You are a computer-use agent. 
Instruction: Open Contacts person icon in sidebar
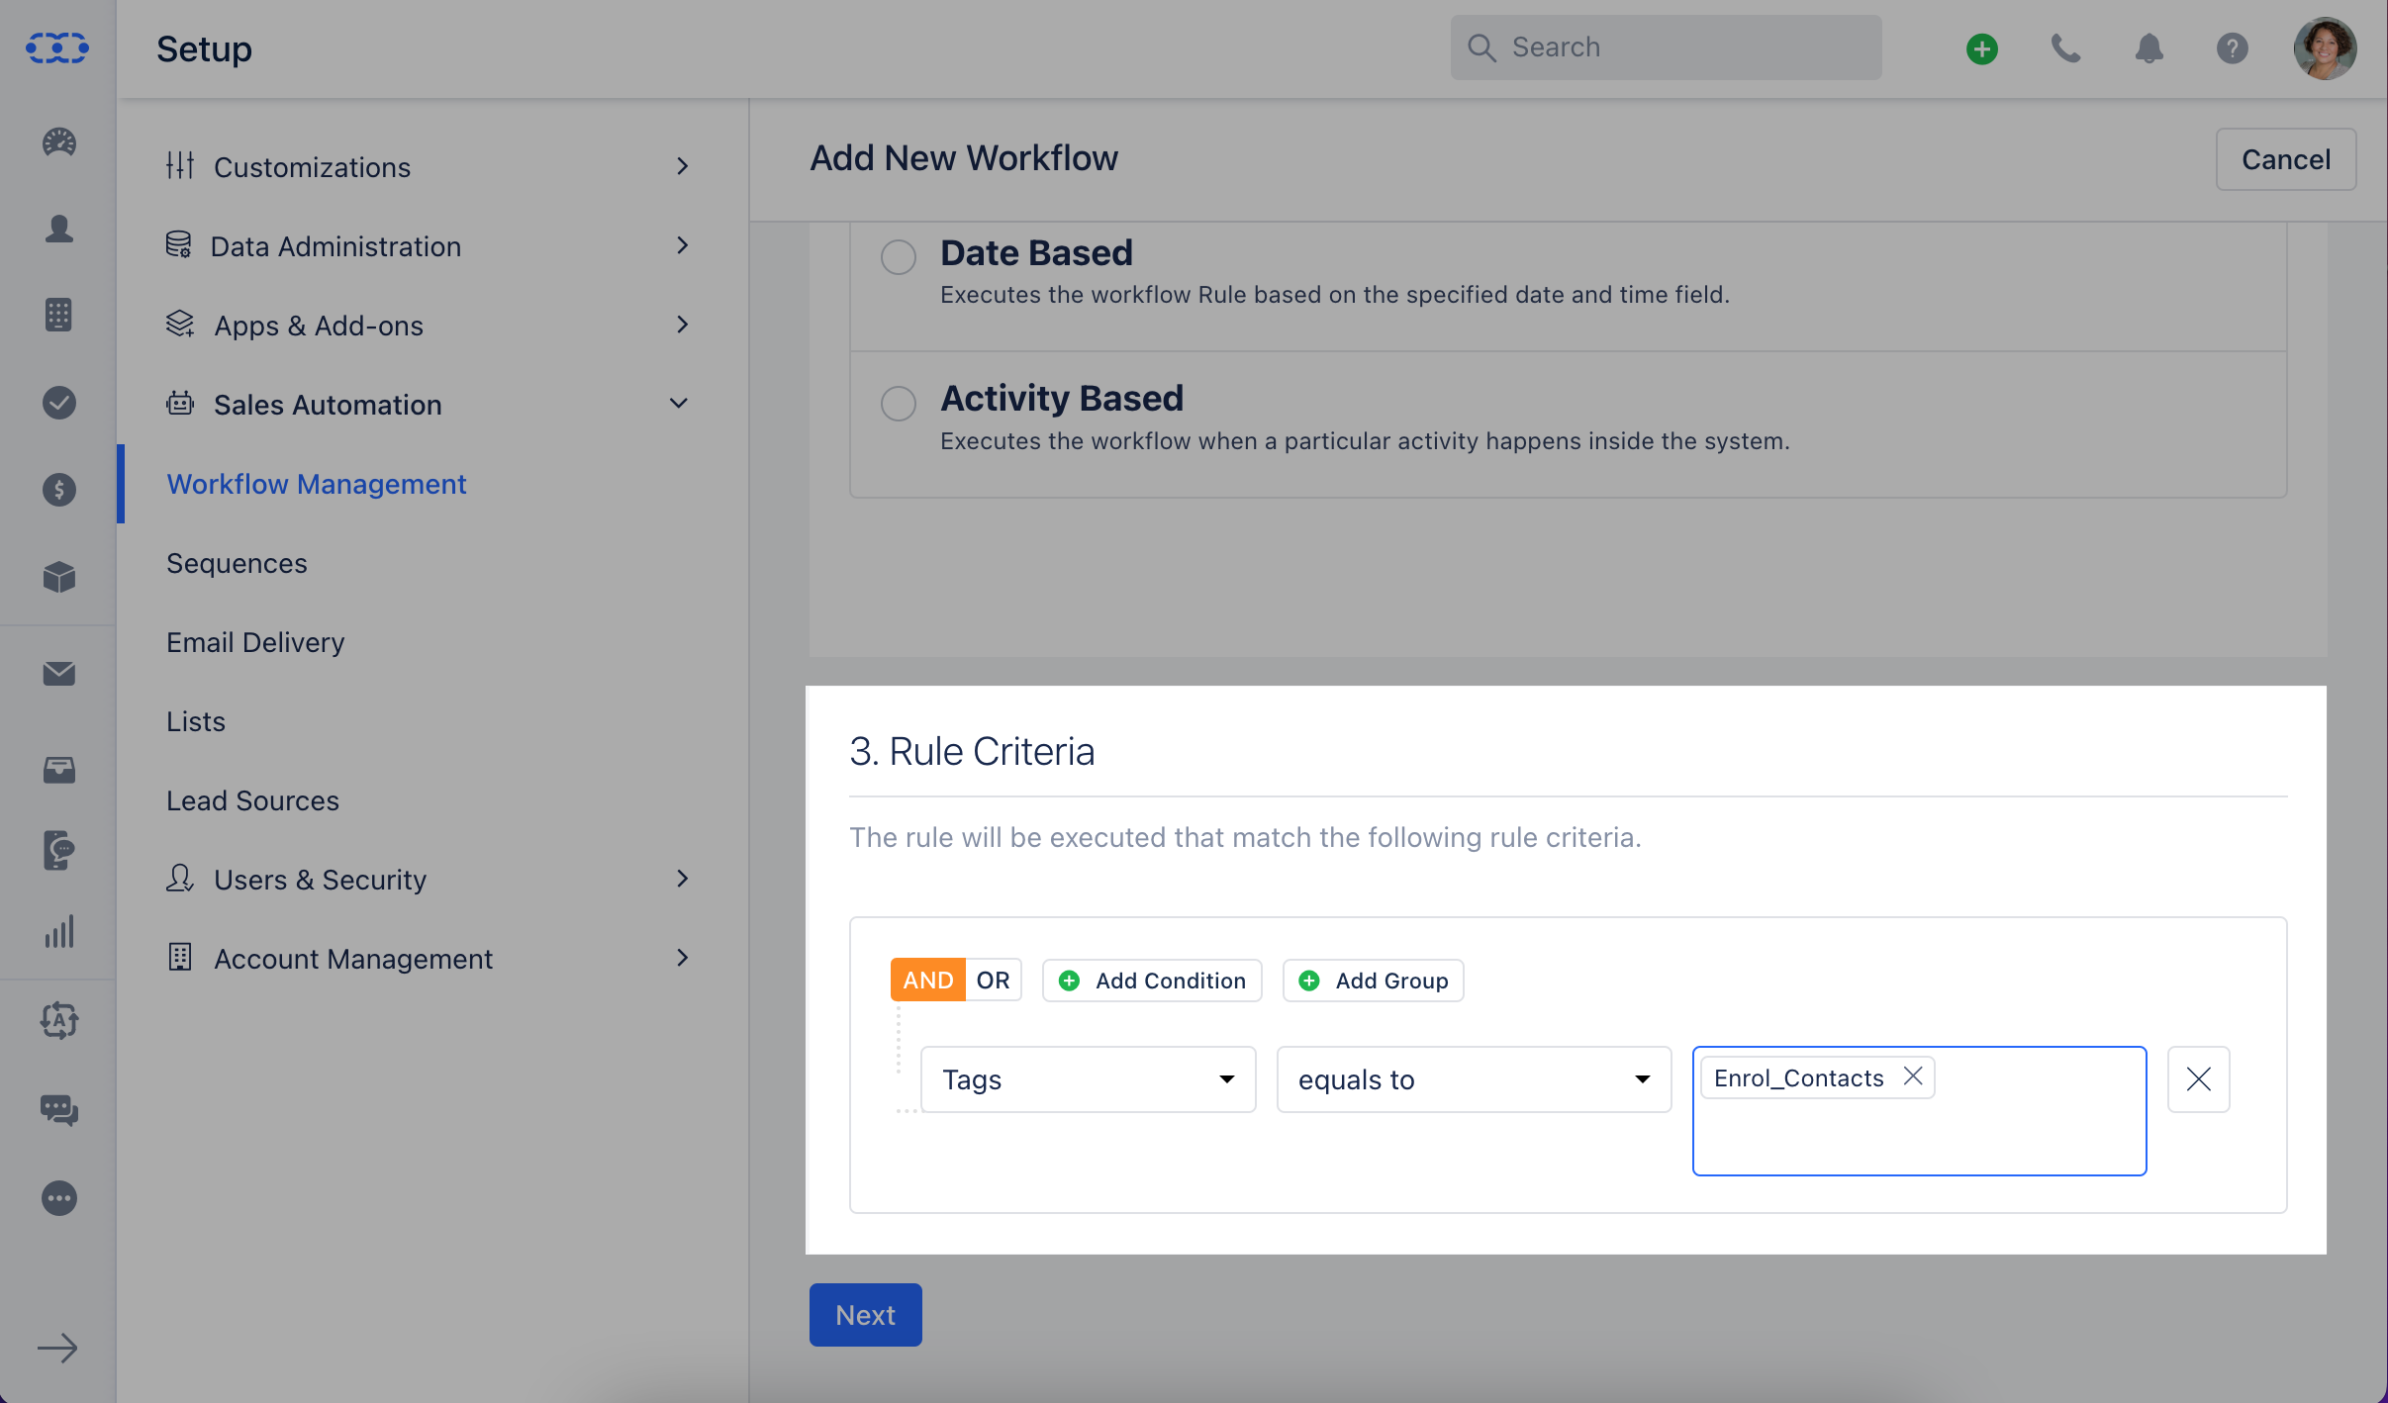pos(59,230)
